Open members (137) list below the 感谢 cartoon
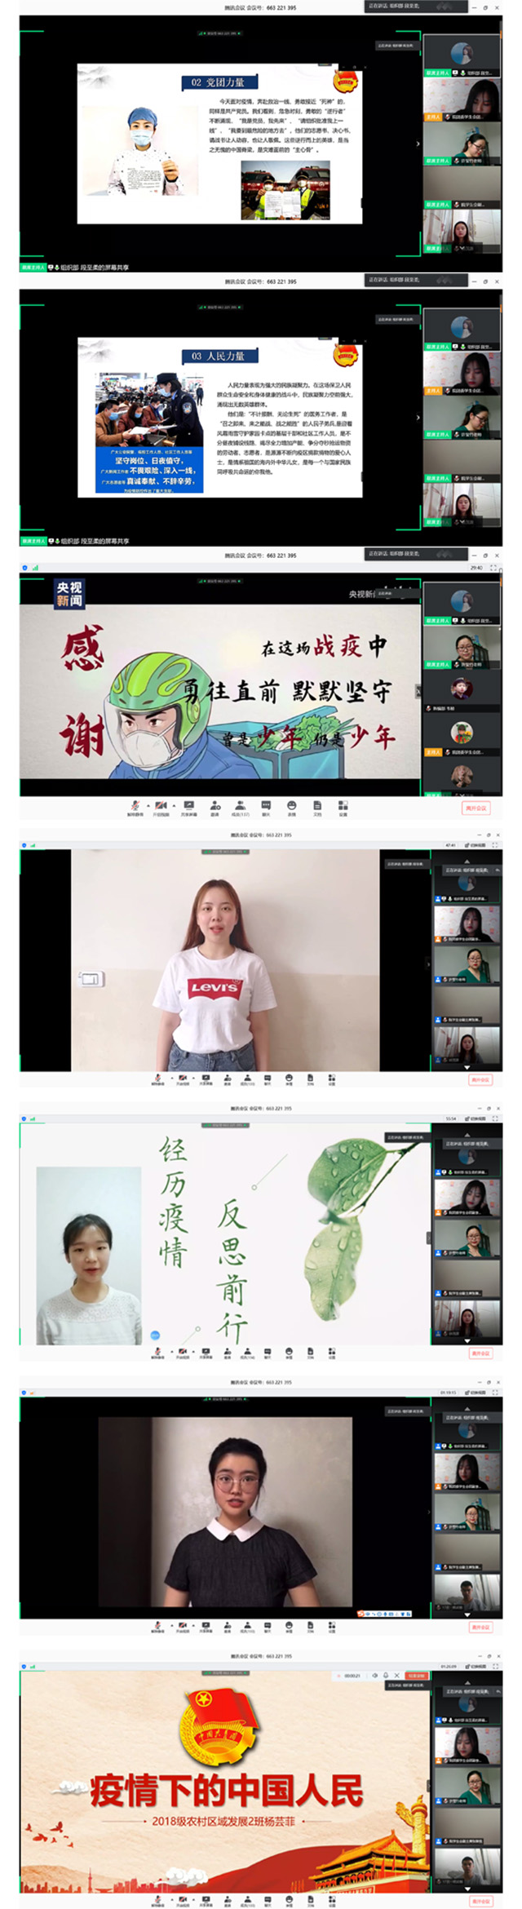The width and height of the screenshot is (522, 1909). point(241,806)
